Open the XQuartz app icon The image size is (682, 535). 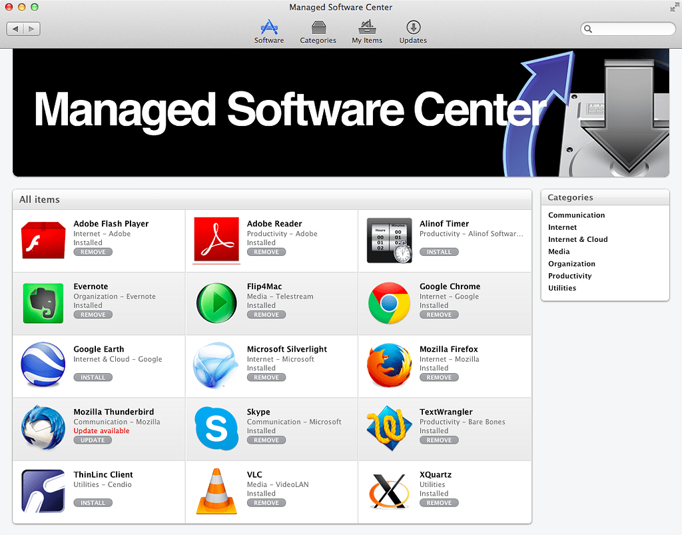tap(389, 491)
